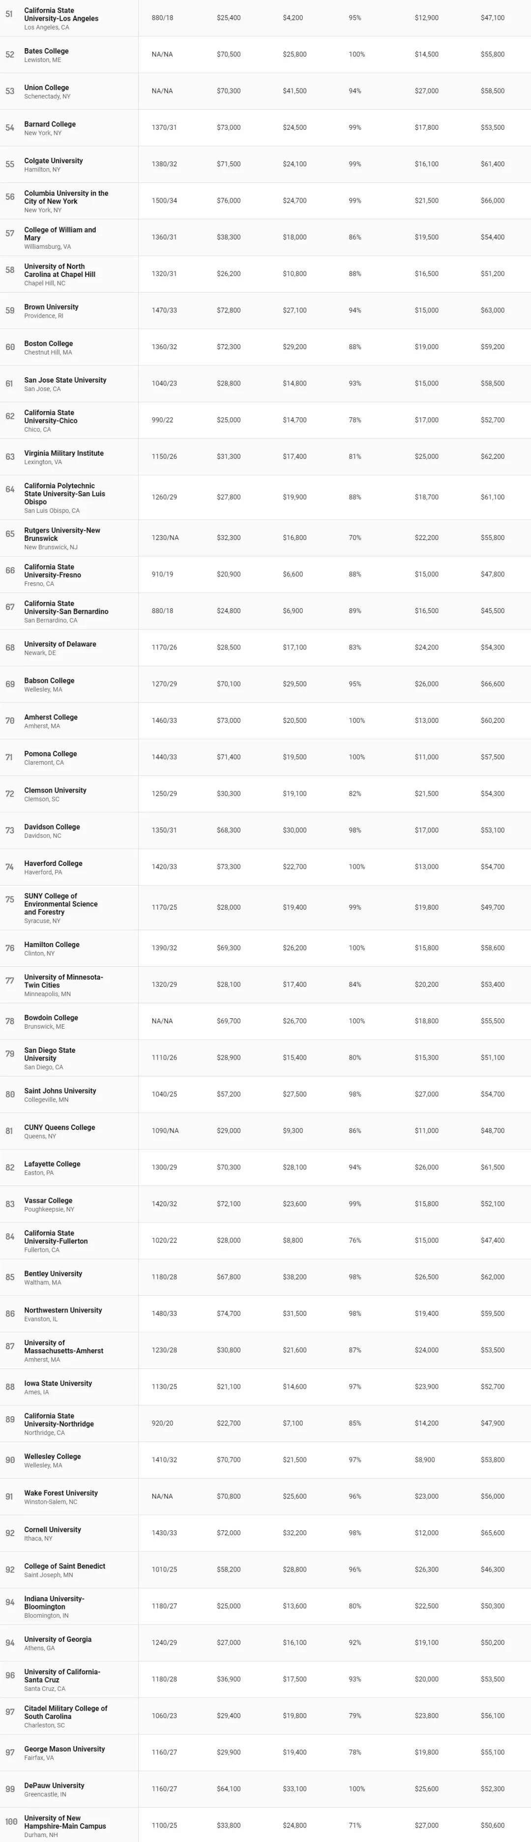Image resolution: width=531 pixels, height=1842 pixels.
Task: Open DePauw University link
Action: (x=54, y=1785)
